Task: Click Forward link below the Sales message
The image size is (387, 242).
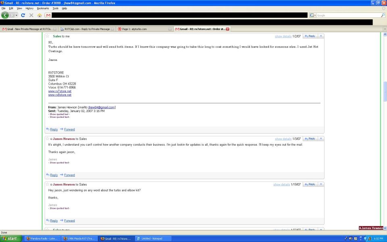Action: 69,129
